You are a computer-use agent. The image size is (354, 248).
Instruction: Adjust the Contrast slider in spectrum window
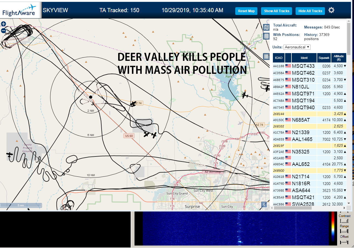point(344,221)
